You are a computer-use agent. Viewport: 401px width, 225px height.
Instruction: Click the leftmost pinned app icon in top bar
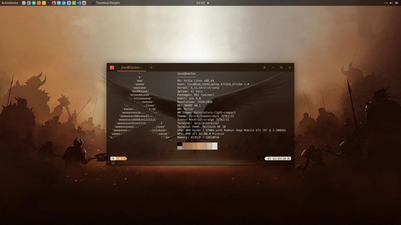(24, 3)
